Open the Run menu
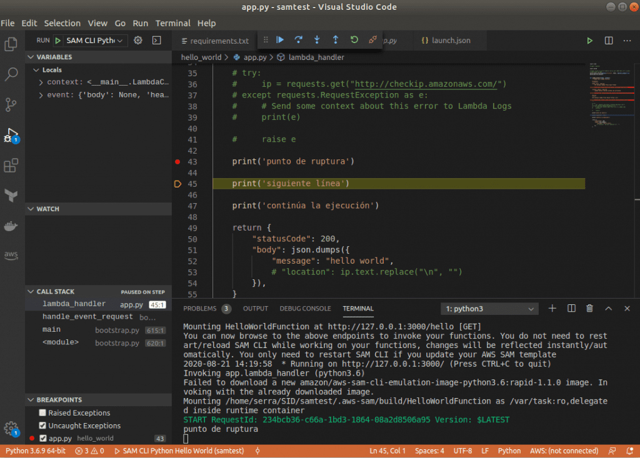The height and width of the screenshot is (458, 640). [x=141, y=23]
